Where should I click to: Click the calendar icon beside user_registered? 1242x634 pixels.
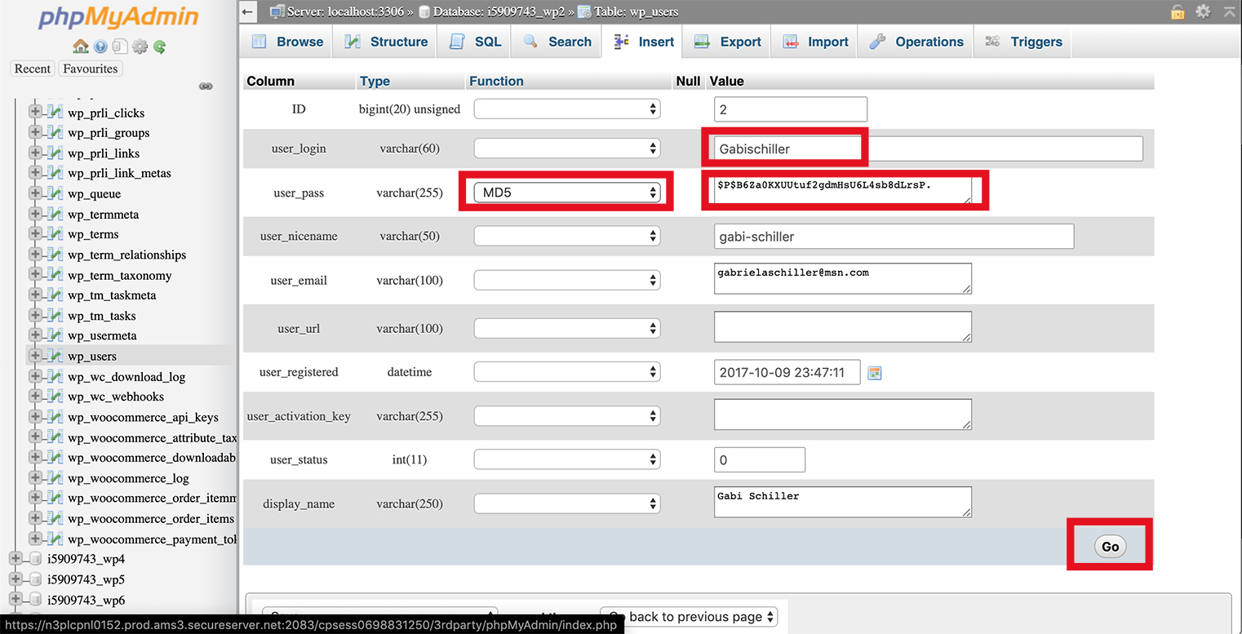tap(874, 373)
